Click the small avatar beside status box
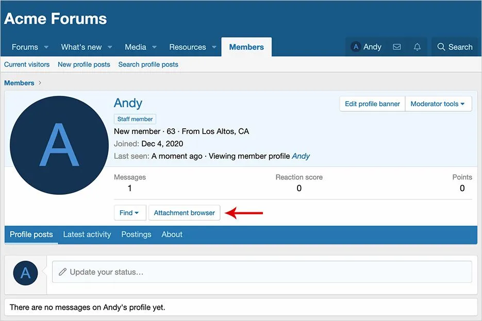Viewport: 482px width, 321px height. click(25, 273)
